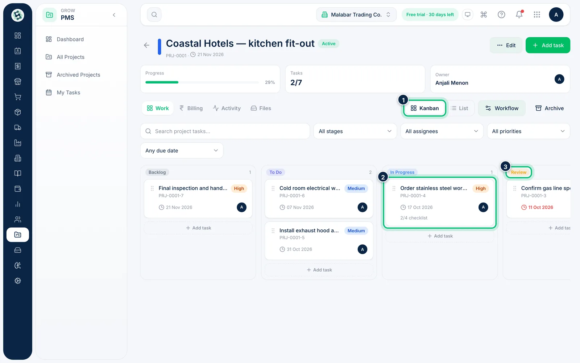Screen dimensions: 580x363
Task: Open the settings gear in left rail
Action: coord(17,281)
